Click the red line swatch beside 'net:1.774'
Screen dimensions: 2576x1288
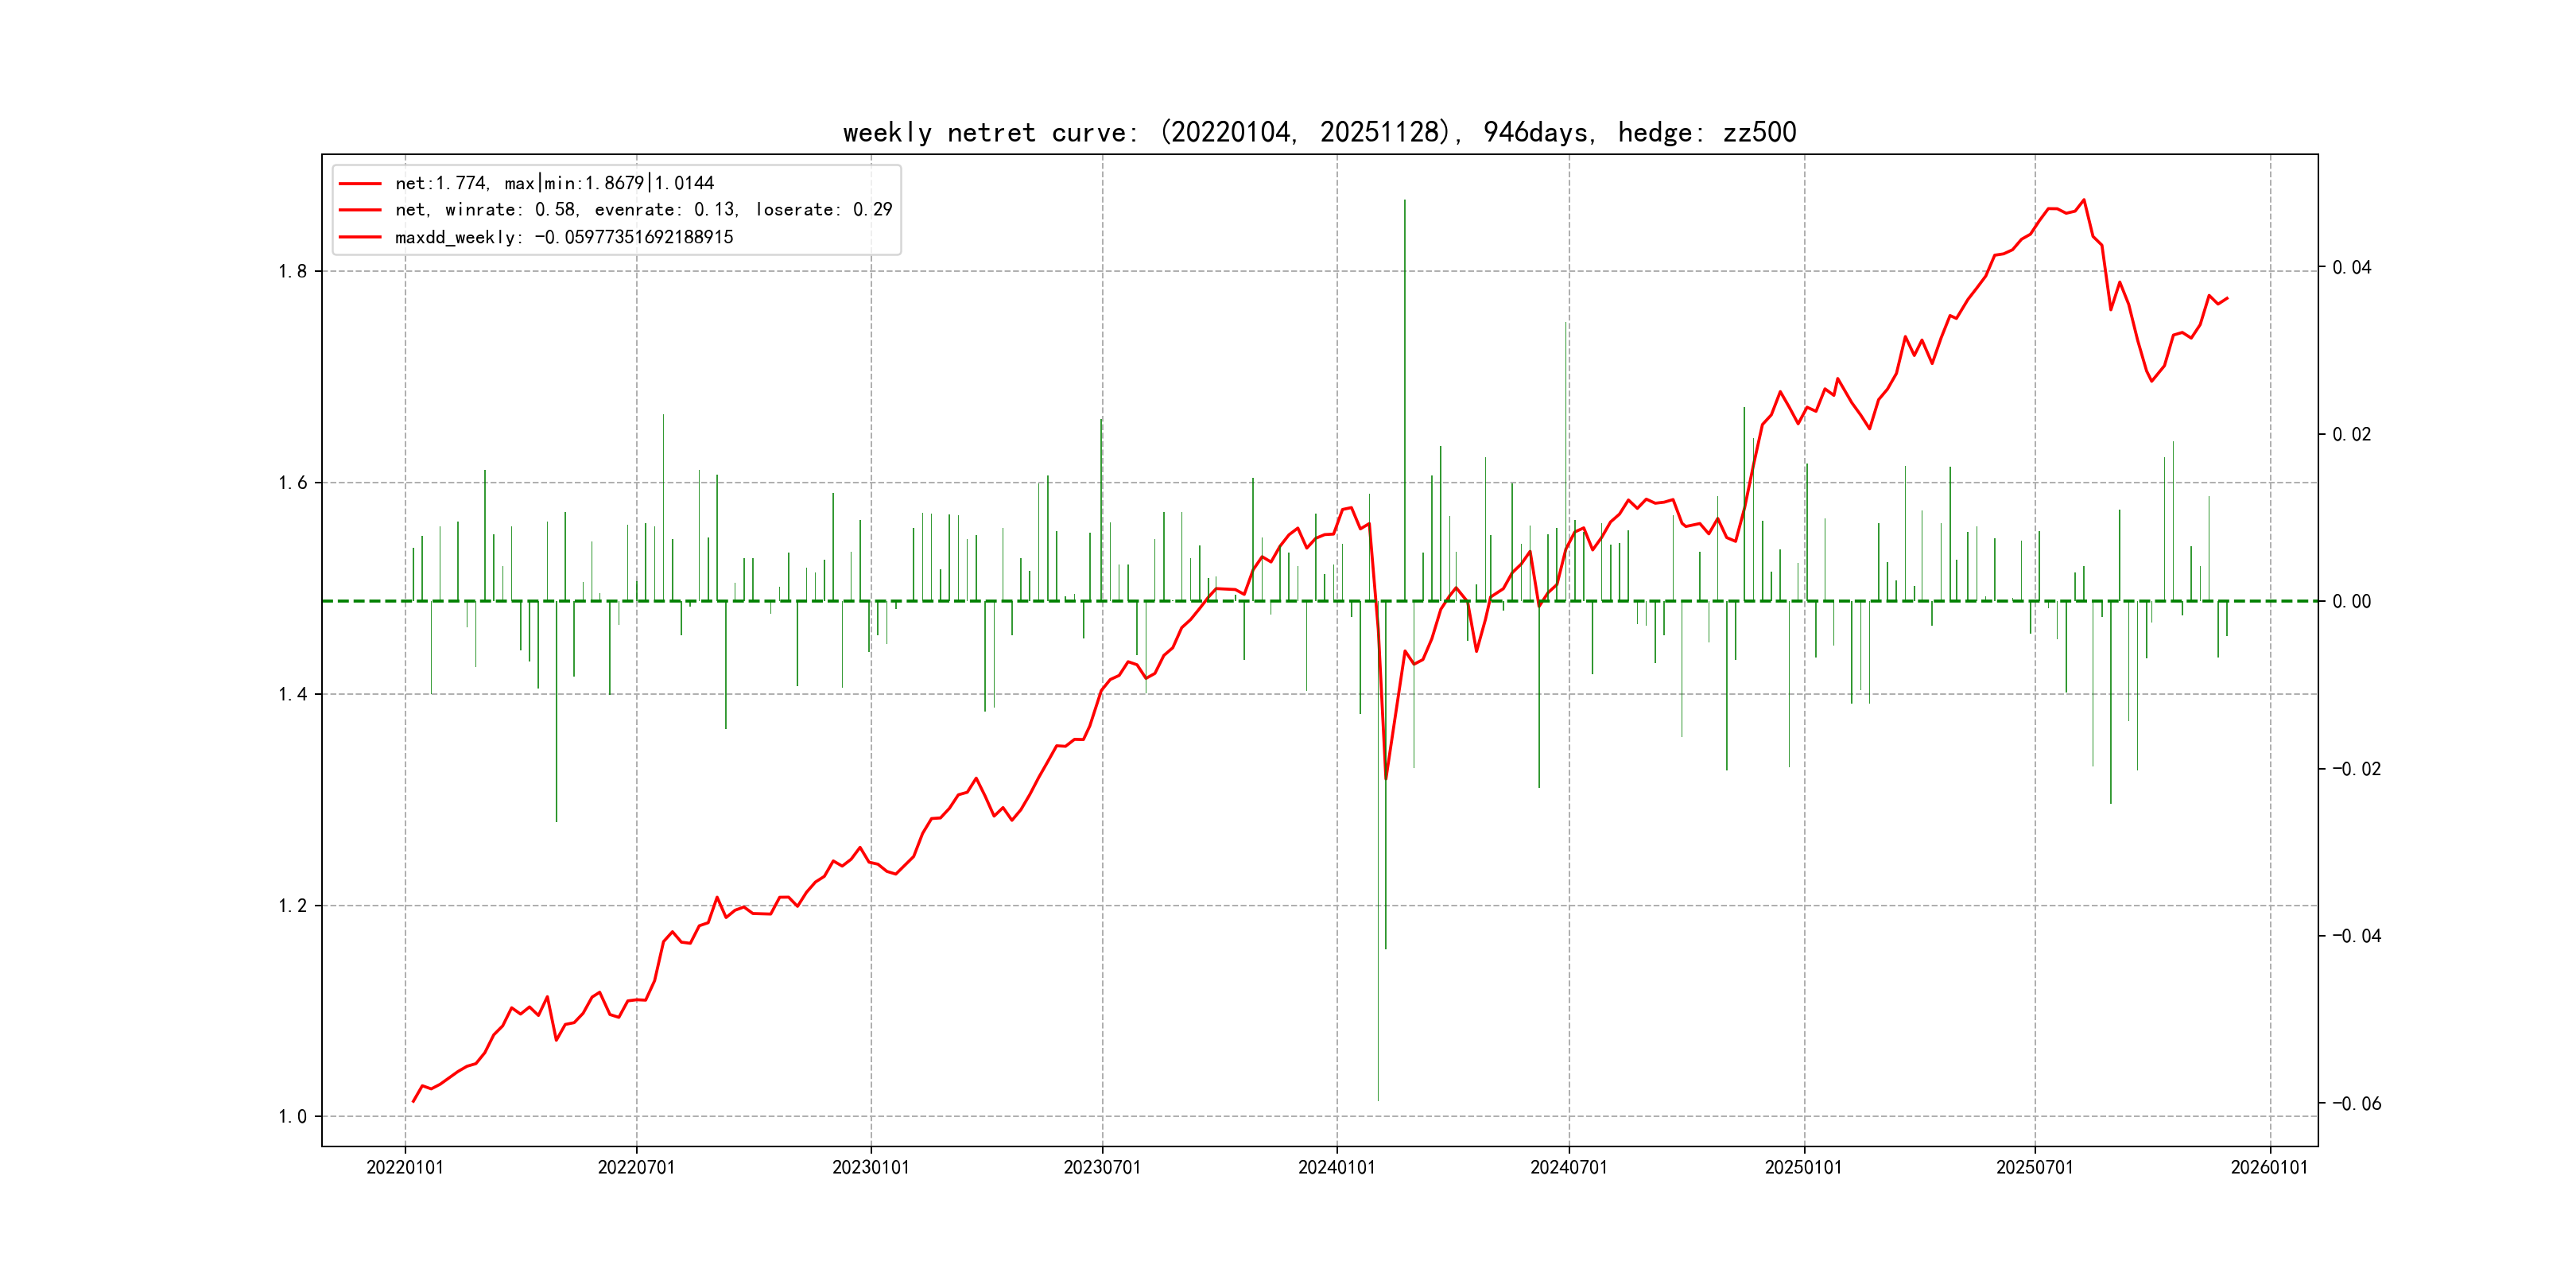click(x=360, y=183)
